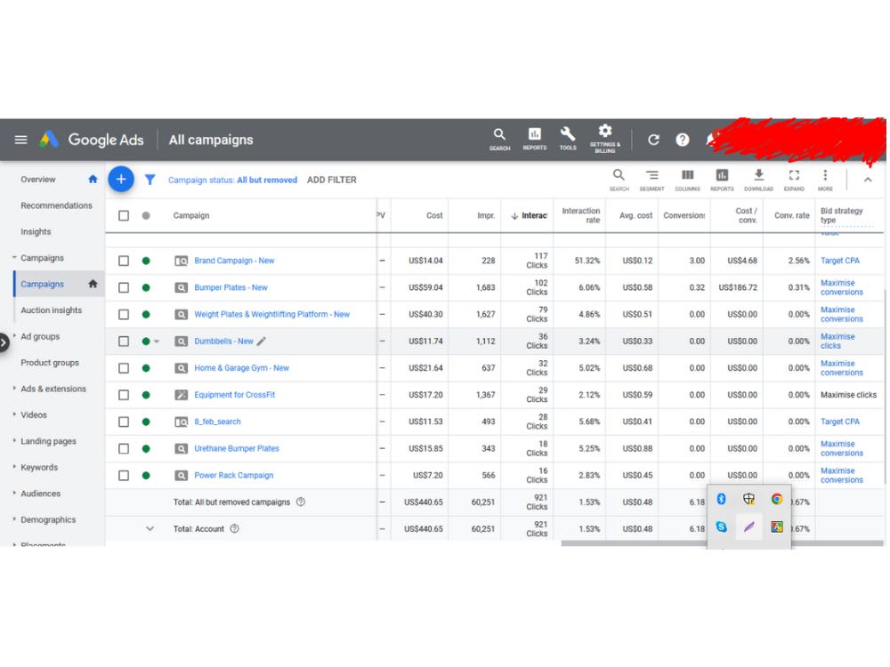The height and width of the screenshot is (667, 890).
Task: Click Target CPA for Brand Campaign
Action: click(840, 261)
